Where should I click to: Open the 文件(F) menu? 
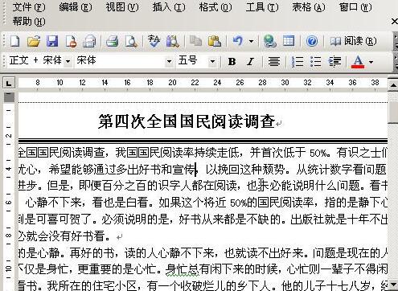click(29, 7)
